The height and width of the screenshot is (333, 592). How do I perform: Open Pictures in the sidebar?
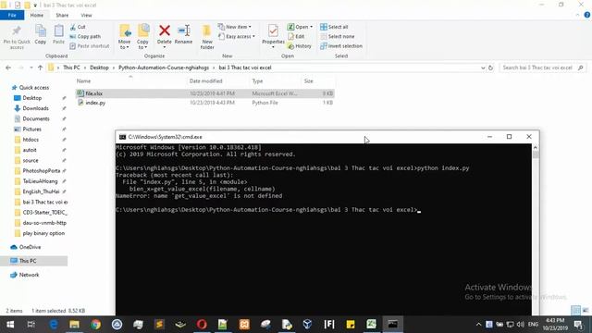pyautogui.click(x=31, y=129)
